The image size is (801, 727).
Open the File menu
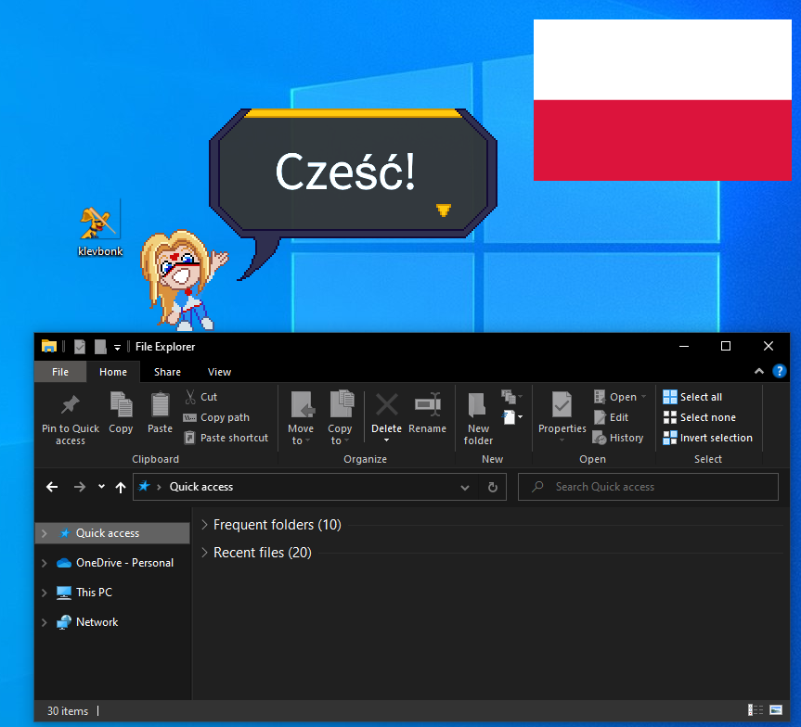[x=59, y=371]
